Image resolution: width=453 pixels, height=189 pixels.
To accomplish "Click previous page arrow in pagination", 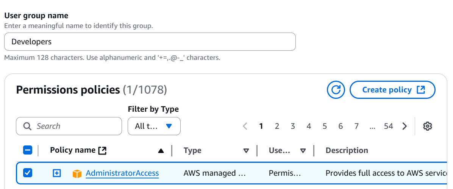I will coord(245,126).
